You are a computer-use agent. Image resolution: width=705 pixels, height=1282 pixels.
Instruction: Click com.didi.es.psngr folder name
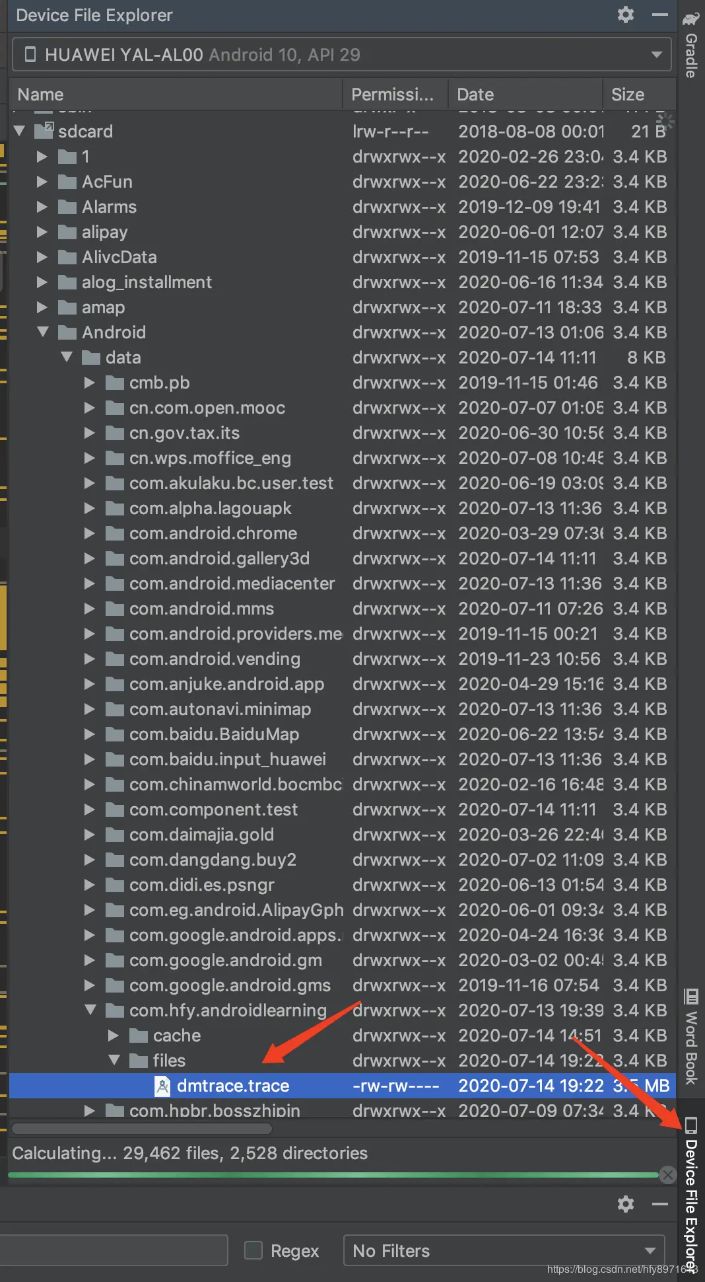click(201, 885)
